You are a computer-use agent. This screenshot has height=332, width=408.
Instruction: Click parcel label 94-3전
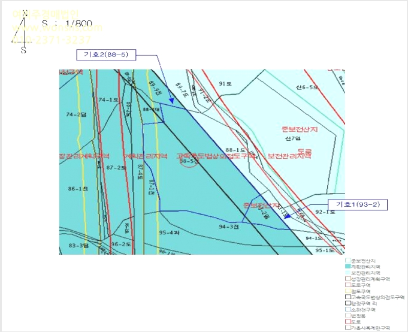tap(229, 227)
